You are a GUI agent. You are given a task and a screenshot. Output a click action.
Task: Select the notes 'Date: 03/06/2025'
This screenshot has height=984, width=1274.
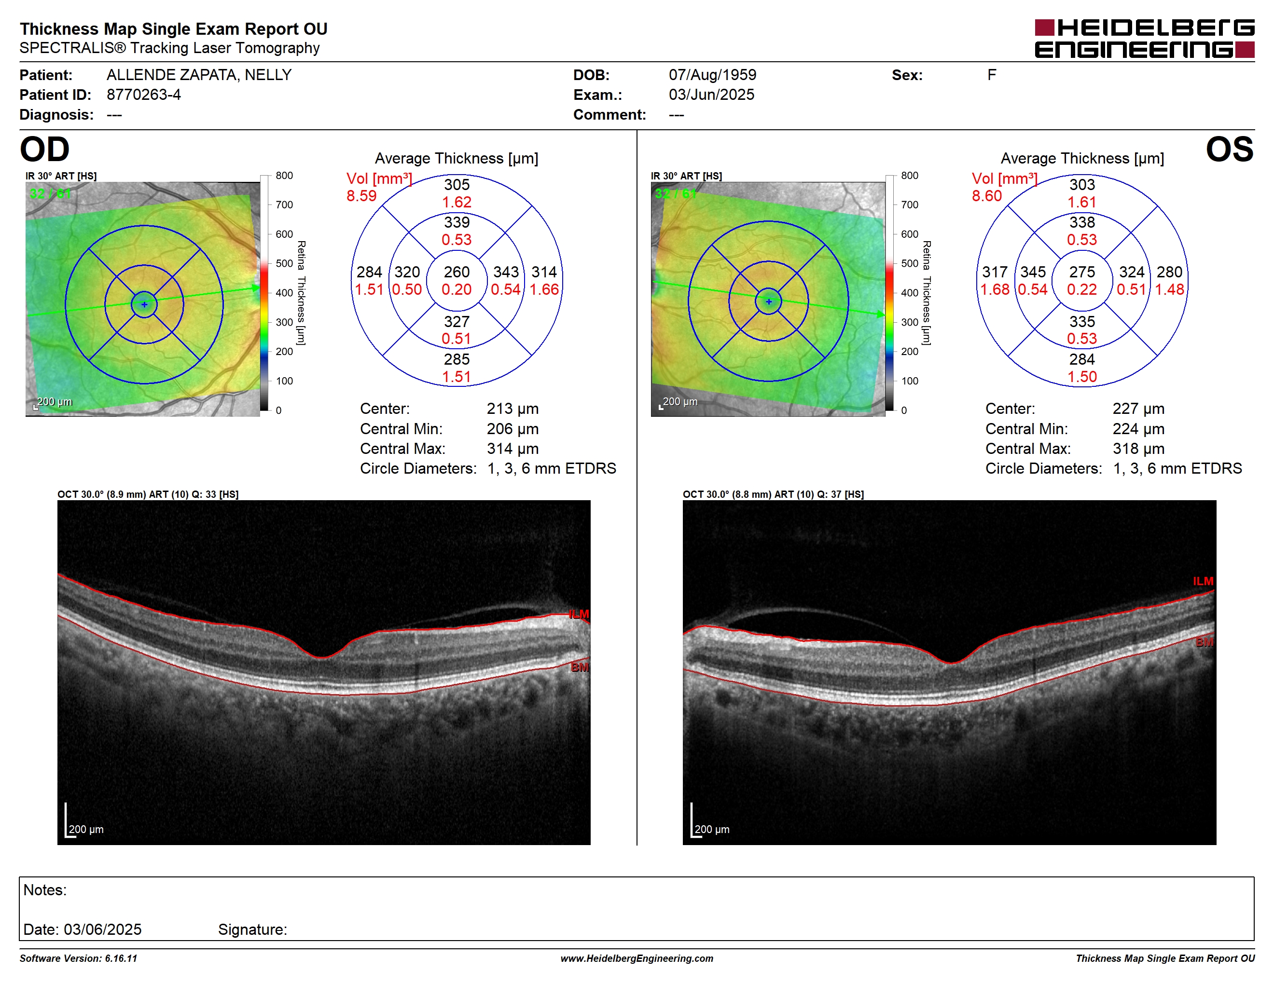coord(82,930)
